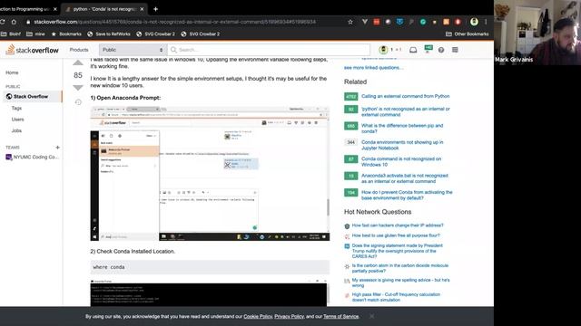Screen dimensions: 581x326
Task: Open Other Bookmarks folder
Action: click(468, 34)
